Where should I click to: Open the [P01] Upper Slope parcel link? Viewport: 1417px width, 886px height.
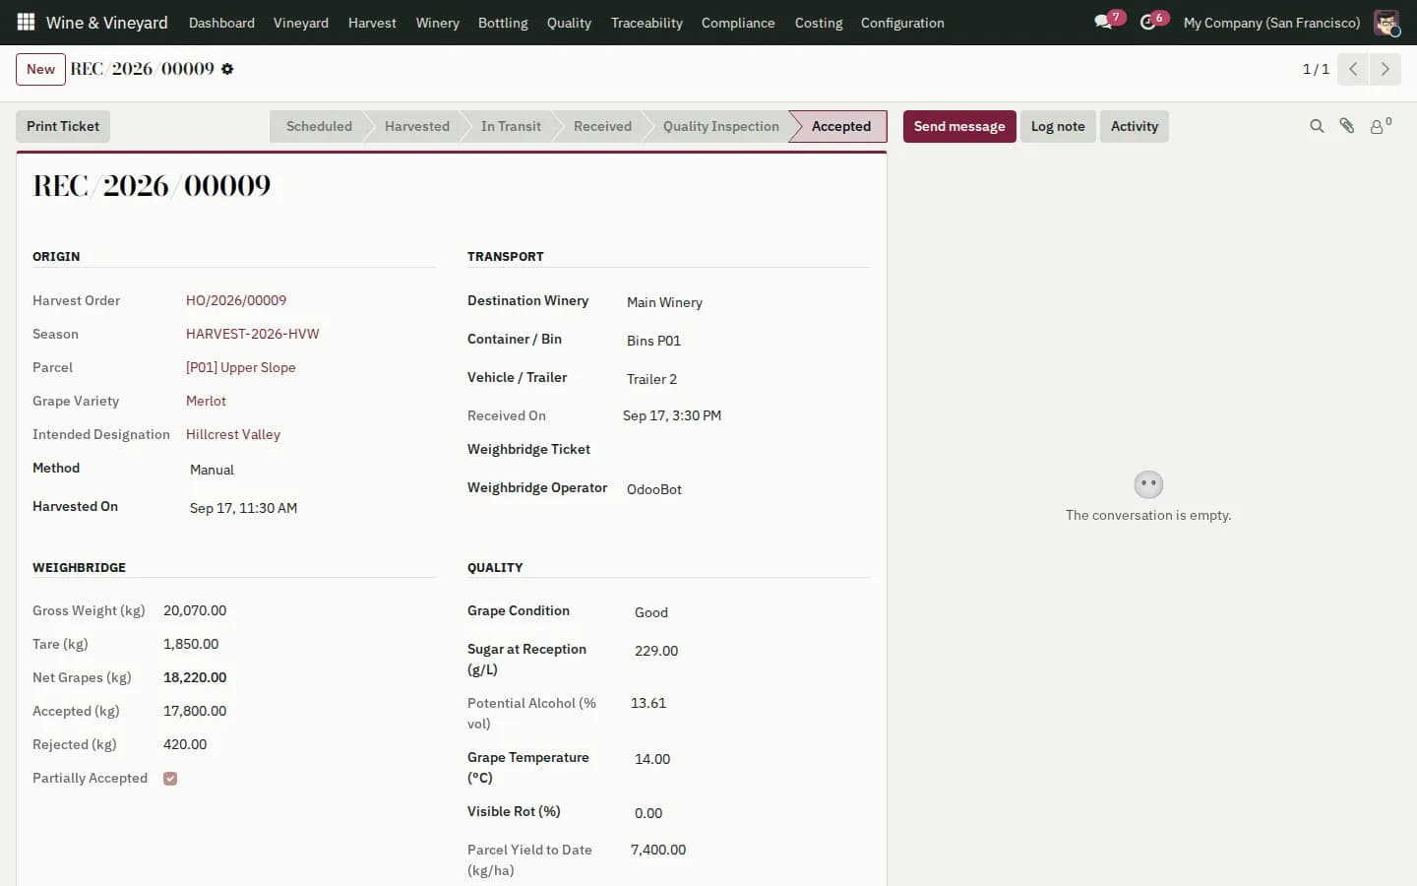coord(241,367)
